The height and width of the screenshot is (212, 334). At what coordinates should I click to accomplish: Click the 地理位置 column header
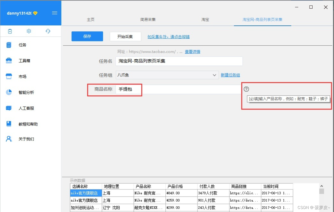118,186
